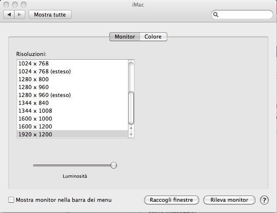Click the resolution list scroll up arrow
This screenshot has height=213, width=277.
131,128
